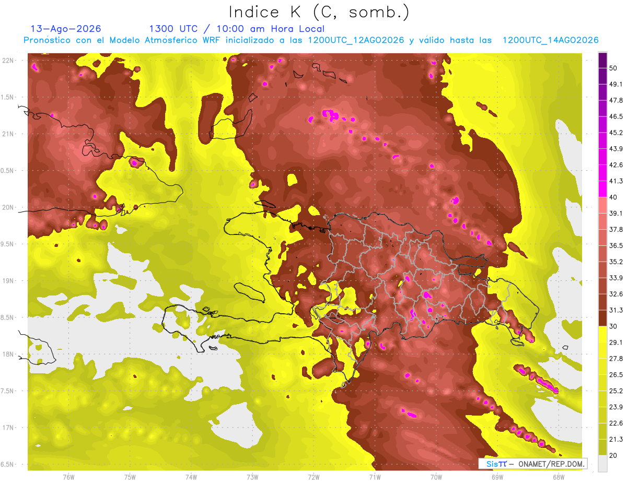Click the longitude axis label '69W'
The image size is (627, 484).
point(497,477)
